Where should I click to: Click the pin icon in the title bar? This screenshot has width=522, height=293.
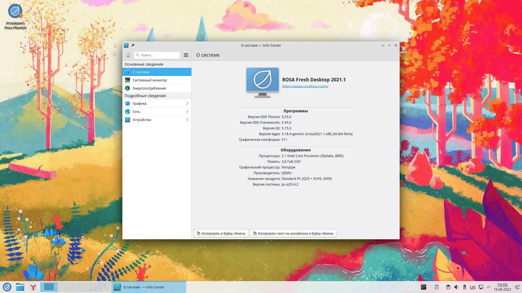(x=133, y=45)
